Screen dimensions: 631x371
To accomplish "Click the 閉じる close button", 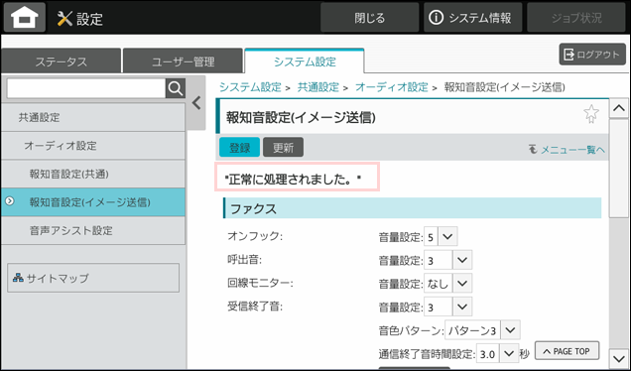I will point(369,18).
